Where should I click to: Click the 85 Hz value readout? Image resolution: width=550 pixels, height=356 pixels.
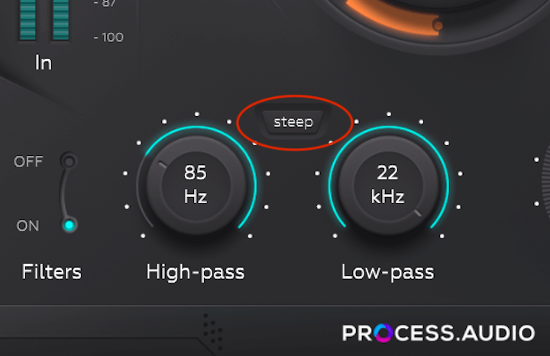click(x=196, y=184)
